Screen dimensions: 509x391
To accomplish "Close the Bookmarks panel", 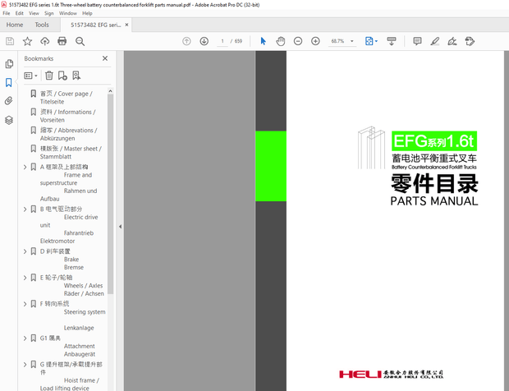I will tap(105, 58).
